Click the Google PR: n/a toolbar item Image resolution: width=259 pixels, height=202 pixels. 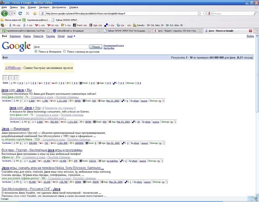click(15, 25)
